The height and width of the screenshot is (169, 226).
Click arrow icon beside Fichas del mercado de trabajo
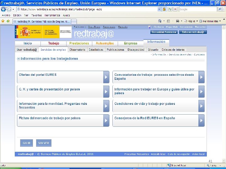(106, 120)
